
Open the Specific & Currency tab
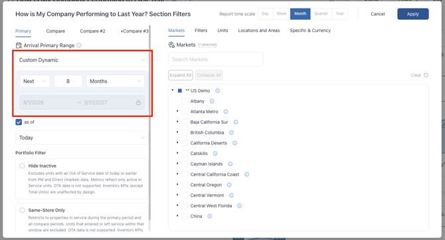[310, 31]
